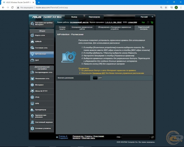Switch to Блокировка вредоносных сайтов tab
The height and width of the screenshot is (147, 184).
click(82, 28)
